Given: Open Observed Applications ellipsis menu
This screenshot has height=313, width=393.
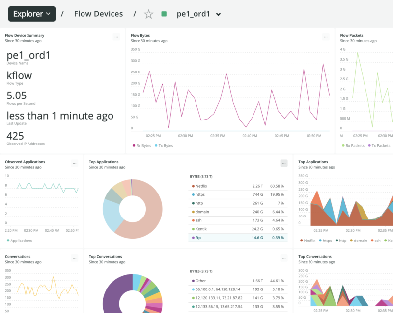Looking at the screenshot, I should (x=75, y=163).
